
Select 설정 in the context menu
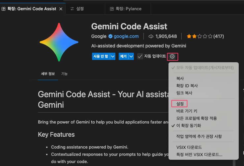[x=203, y=104]
